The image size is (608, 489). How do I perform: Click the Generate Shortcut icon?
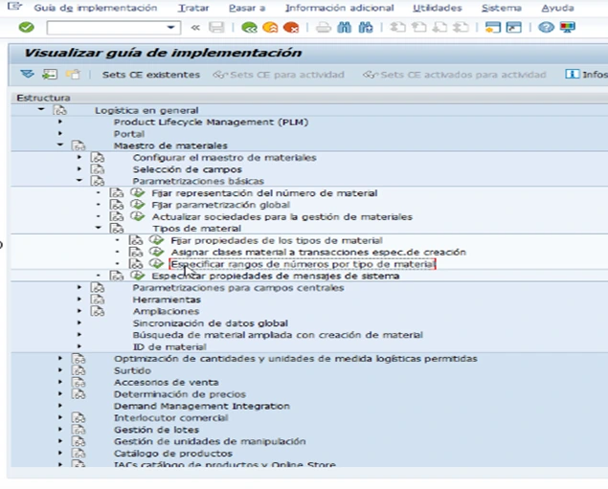514,28
